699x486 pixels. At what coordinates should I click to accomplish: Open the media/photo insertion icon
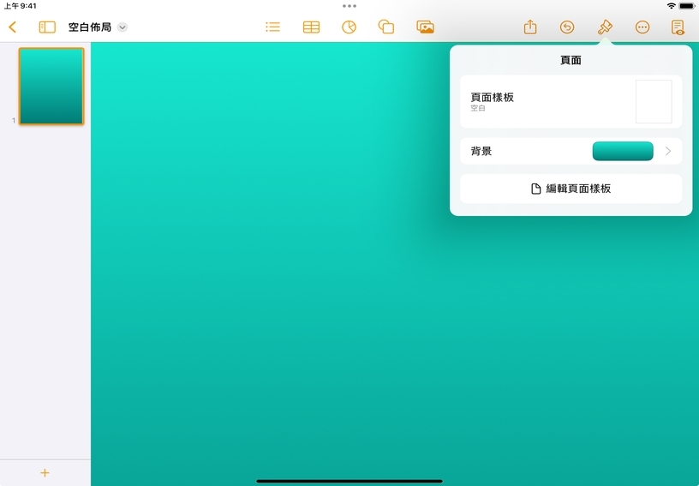[x=425, y=27]
